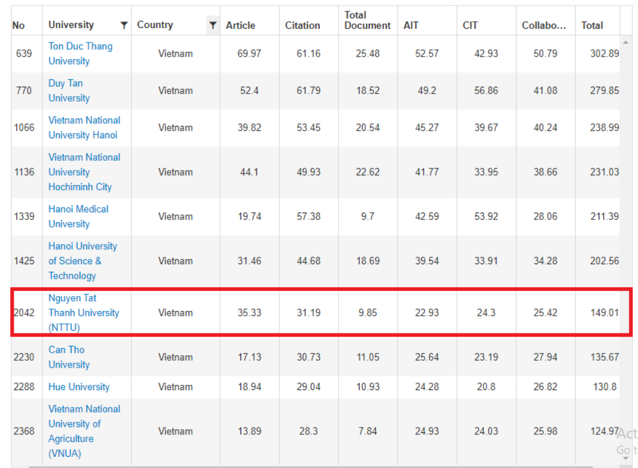Viewport: 638px width, 468px height.
Task: Open Nguyen Tat Thanh University (NTTU) link
Action: 84,312
